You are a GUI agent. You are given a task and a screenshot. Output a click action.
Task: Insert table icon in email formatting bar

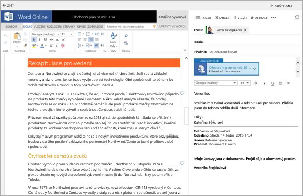coord(281,83)
